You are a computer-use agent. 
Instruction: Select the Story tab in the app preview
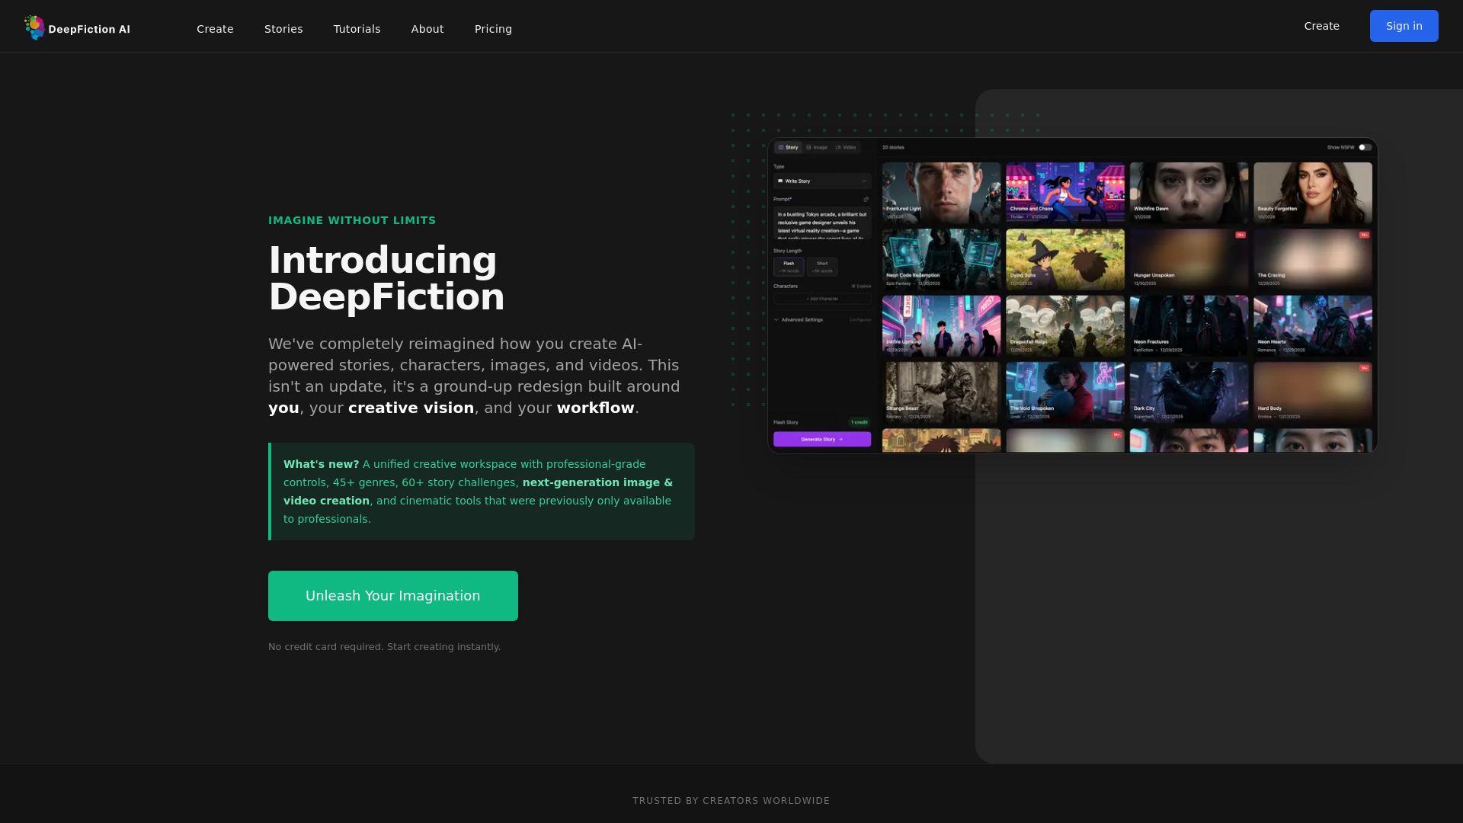[x=788, y=147]
